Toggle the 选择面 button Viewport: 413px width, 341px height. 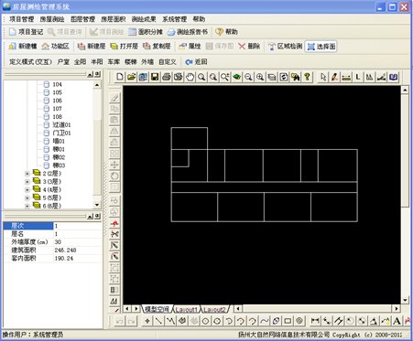[321, 47]
